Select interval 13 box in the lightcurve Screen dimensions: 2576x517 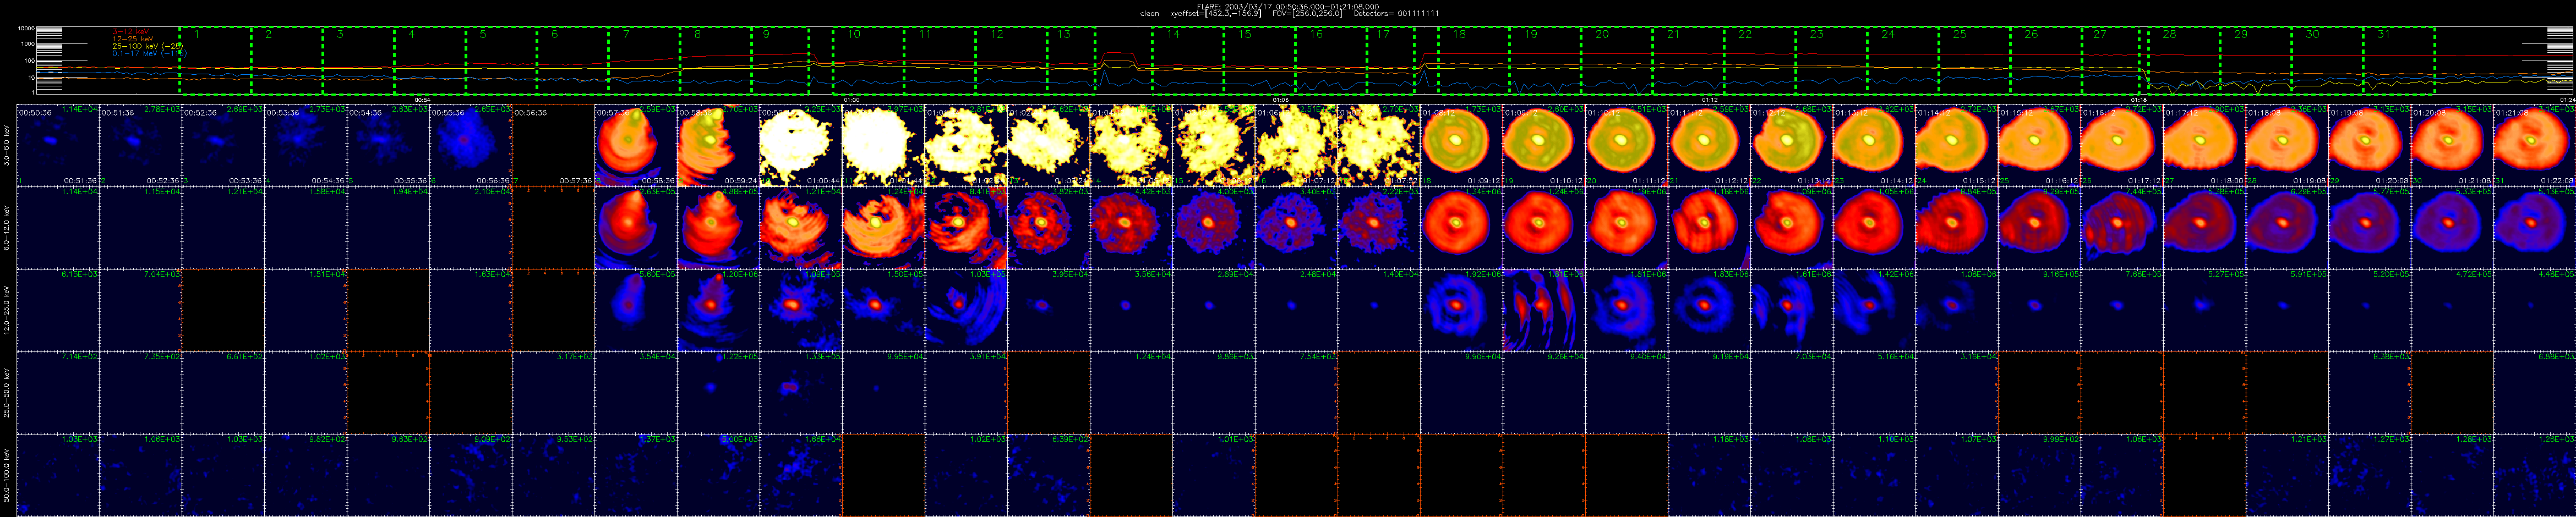click(1071, 61)
